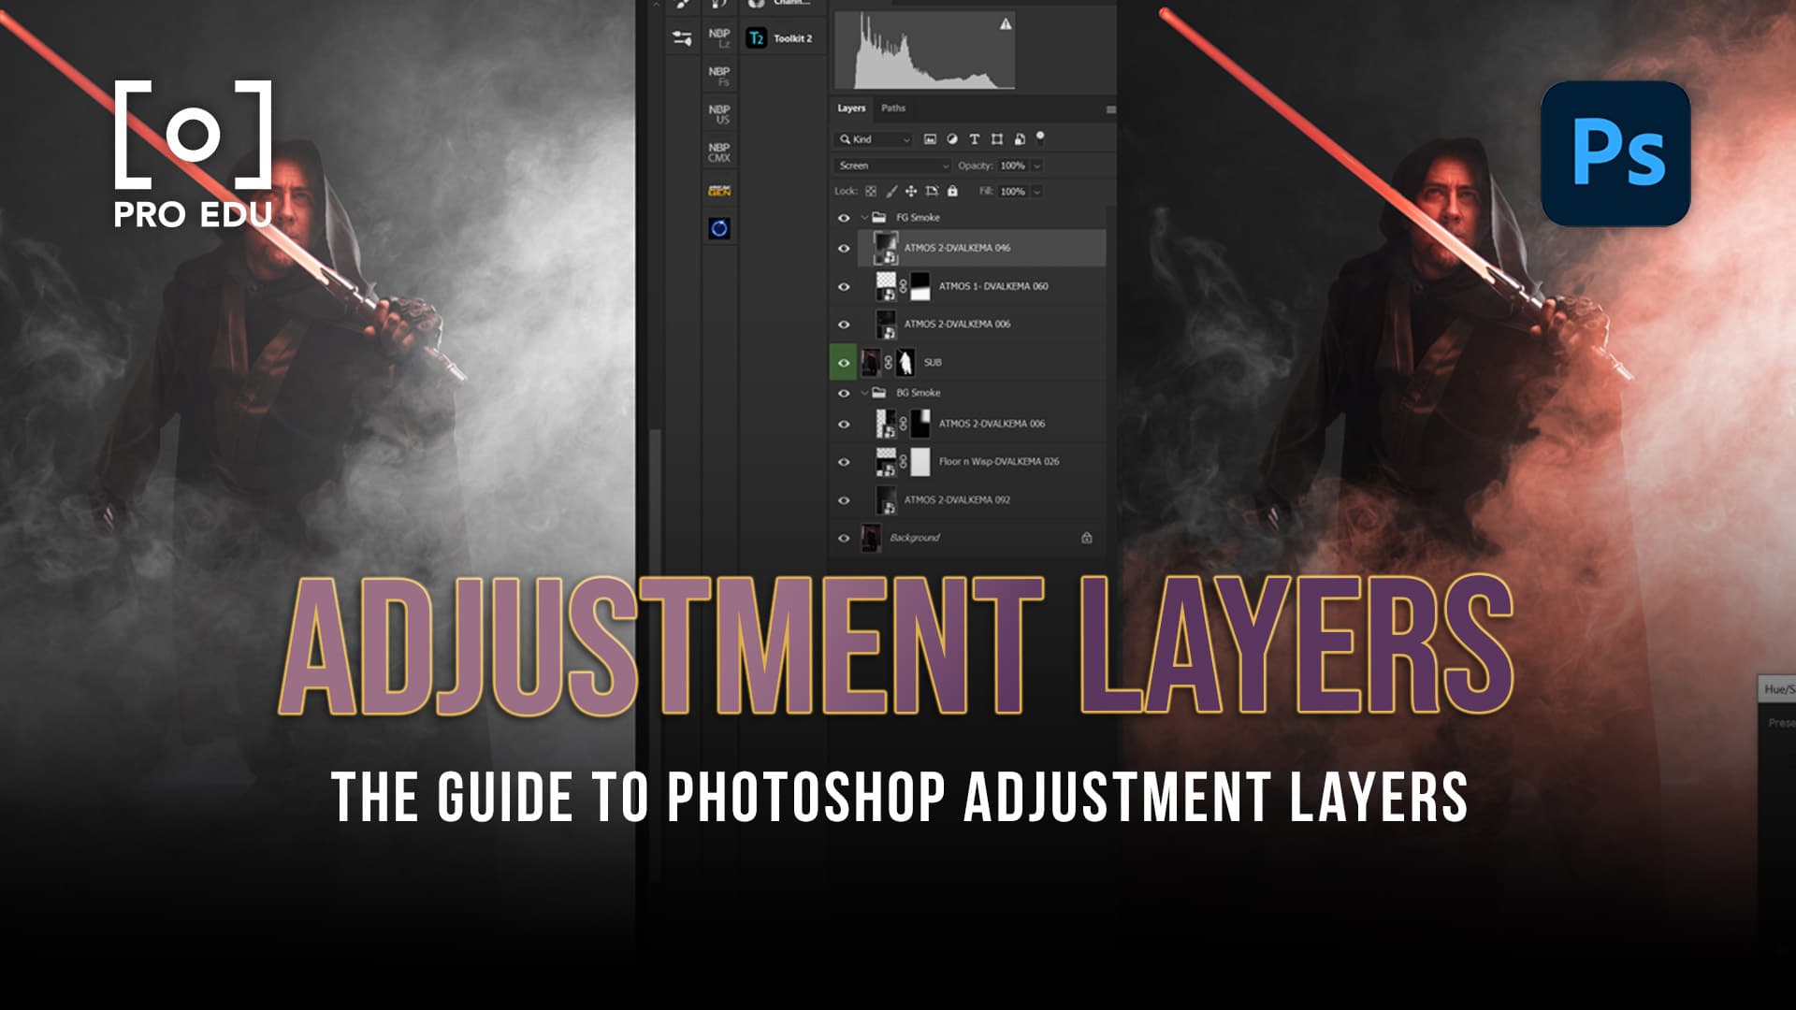Click the ATMOS 2-DVALKEMA 046 layer thumbnail
The image size is (1796, 1010).
coord(885,249)
